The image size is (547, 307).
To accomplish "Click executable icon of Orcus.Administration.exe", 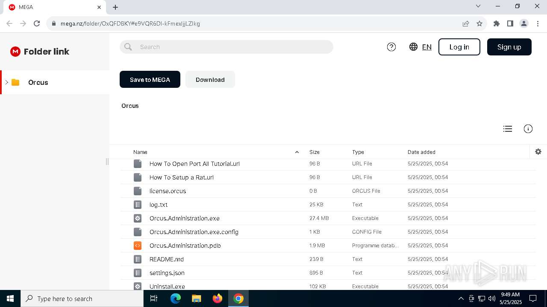I will click(x=138, y=218).
